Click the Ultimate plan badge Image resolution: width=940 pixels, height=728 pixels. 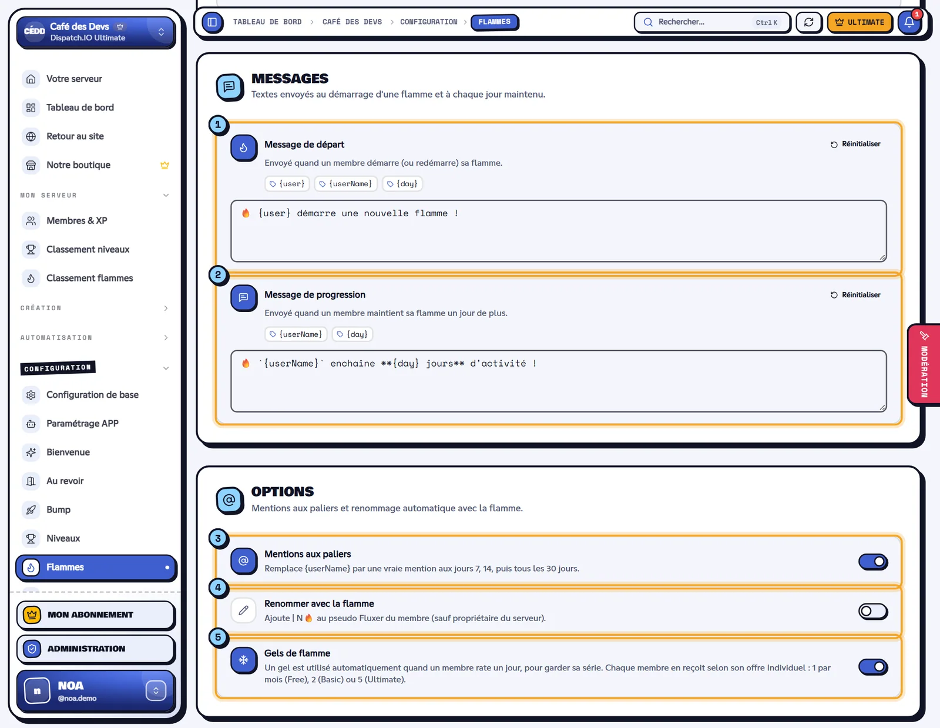860,22
